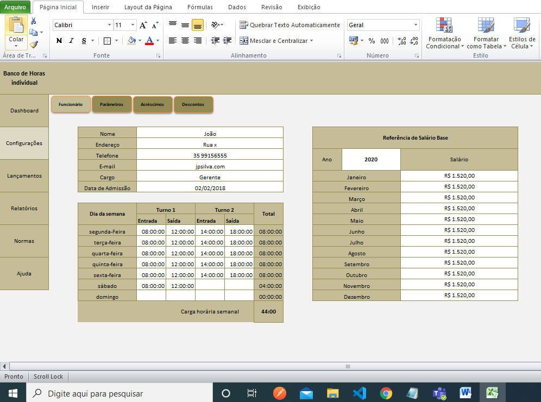Expand the fill color dropdown arrow
The image size is (541, 402).
[x=140, y=41]
